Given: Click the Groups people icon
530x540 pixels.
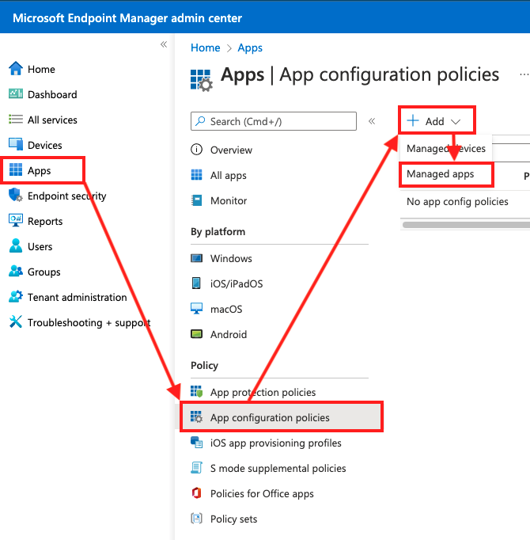Looking at the screenshot, I should click(16, 272).
